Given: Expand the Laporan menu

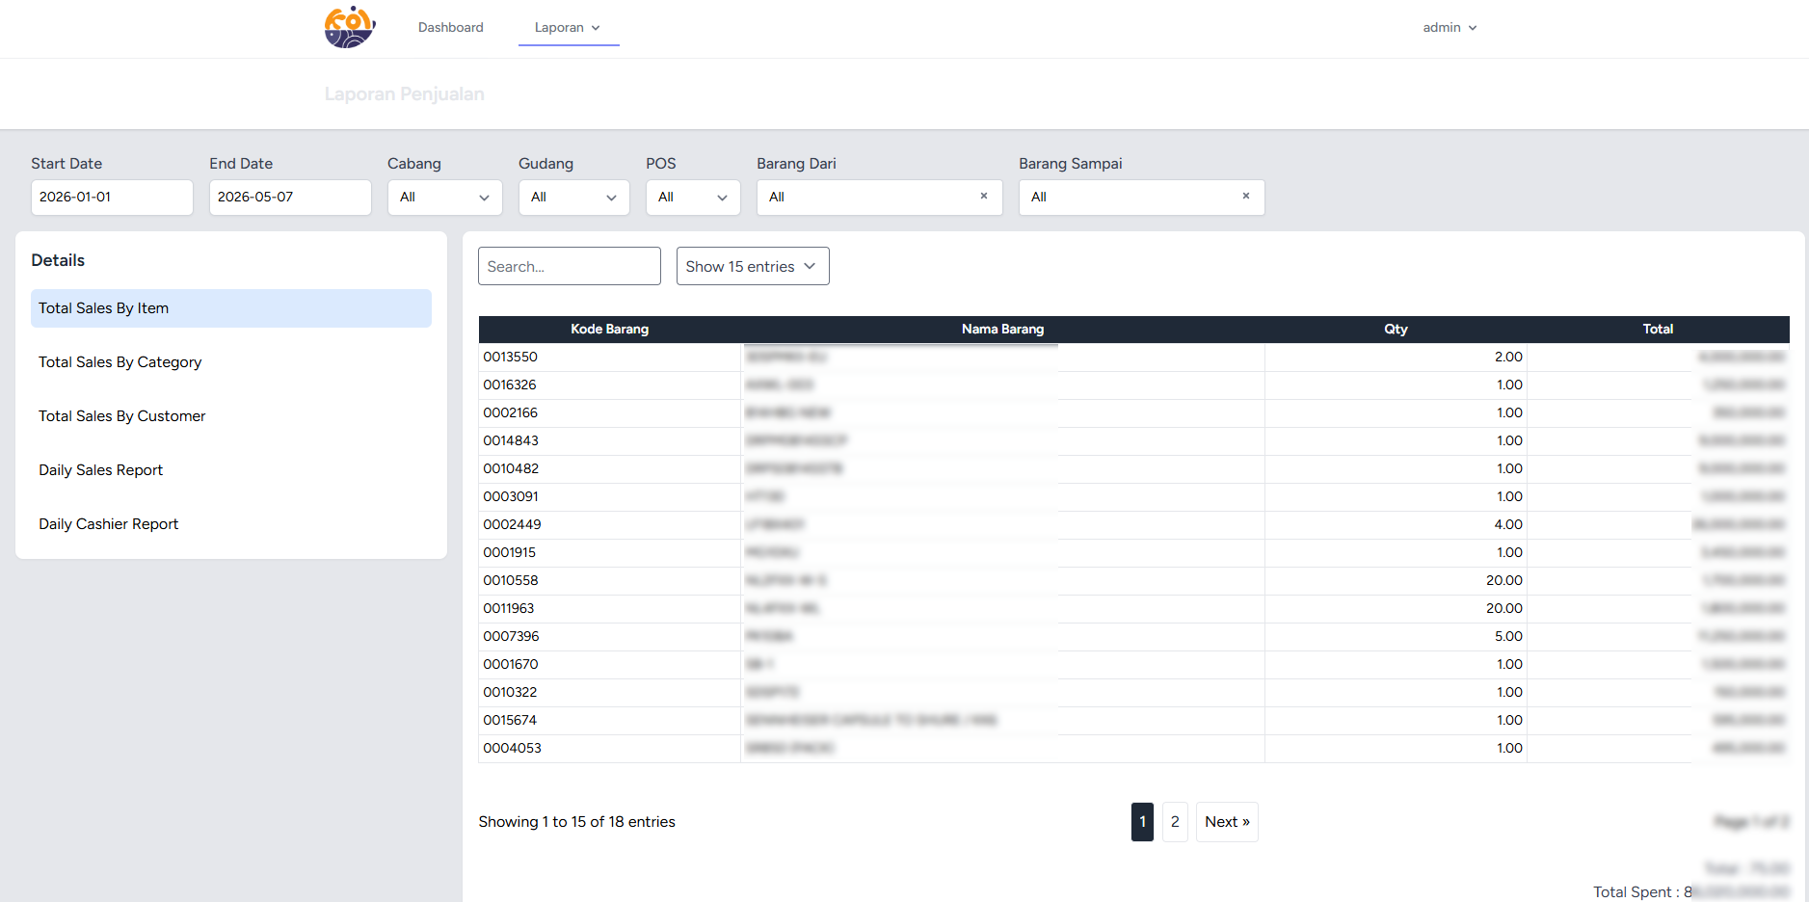Looking at the screenshot, I should point(568,27).
